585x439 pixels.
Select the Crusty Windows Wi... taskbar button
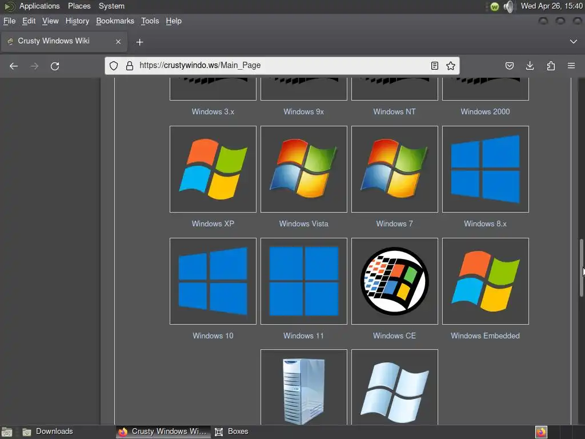pyautogui.click(x=163, y=432)
